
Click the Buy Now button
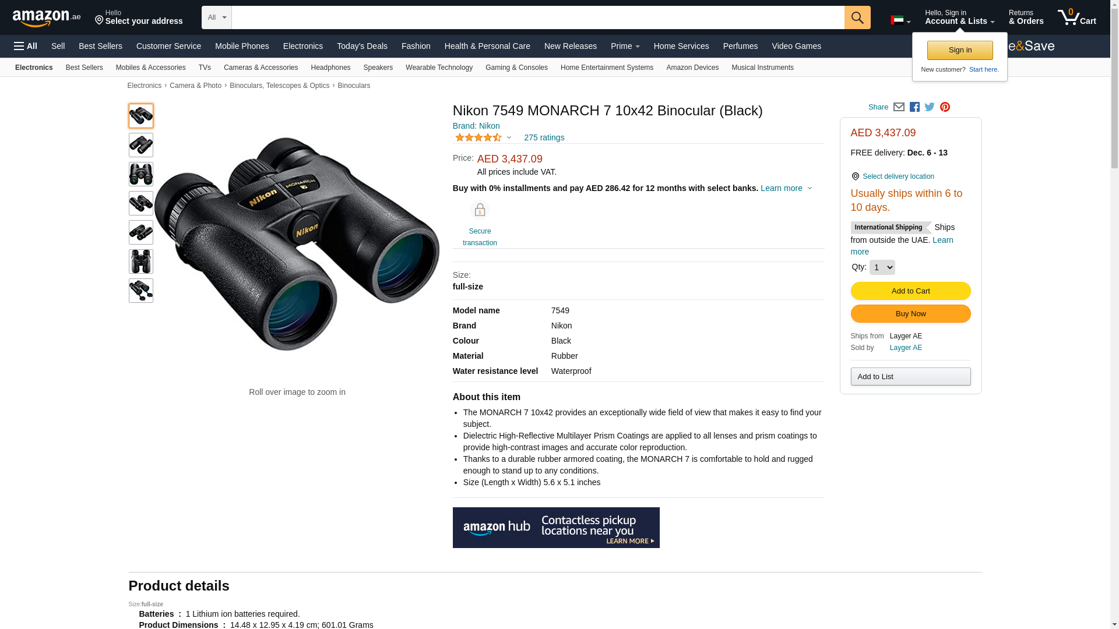910,314
